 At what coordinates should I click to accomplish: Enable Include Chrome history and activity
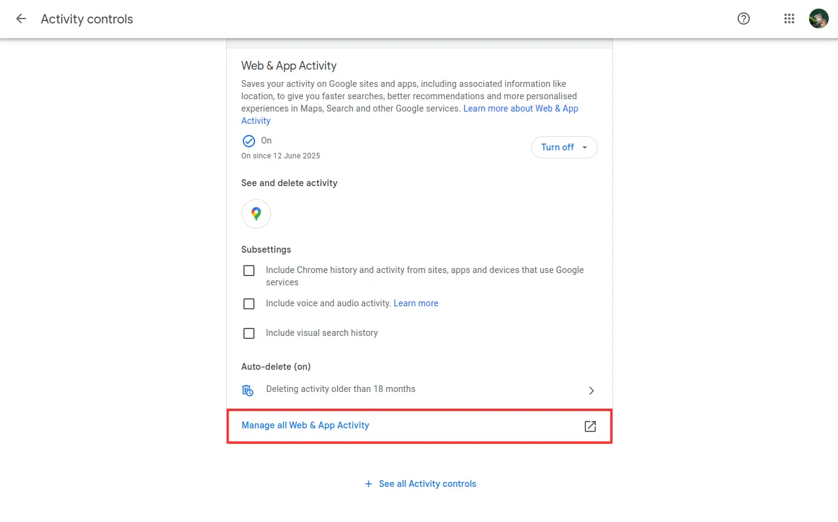tap(249, 270)
